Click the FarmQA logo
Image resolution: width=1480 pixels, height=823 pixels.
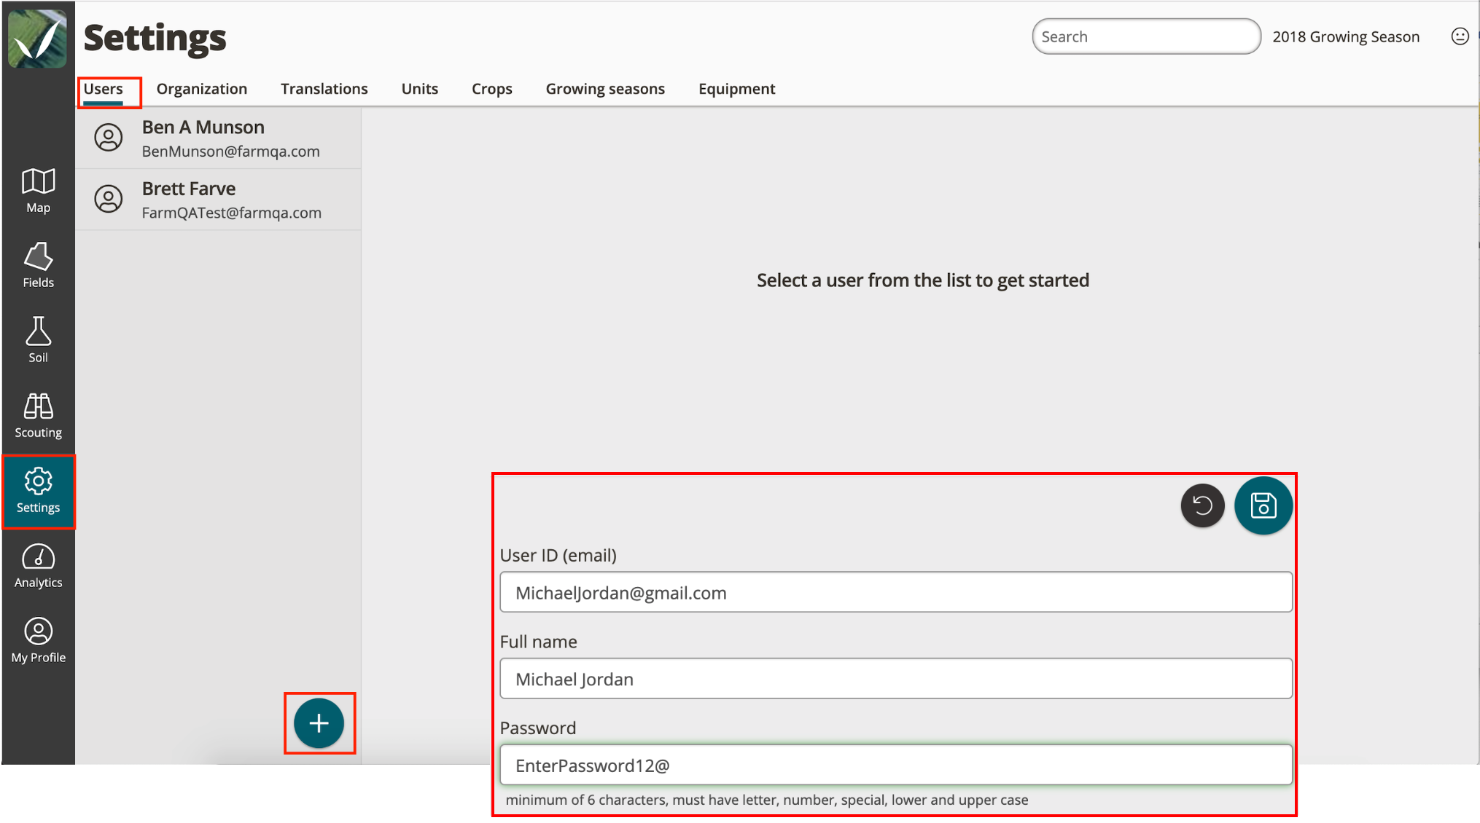click(x=37, y=39)
